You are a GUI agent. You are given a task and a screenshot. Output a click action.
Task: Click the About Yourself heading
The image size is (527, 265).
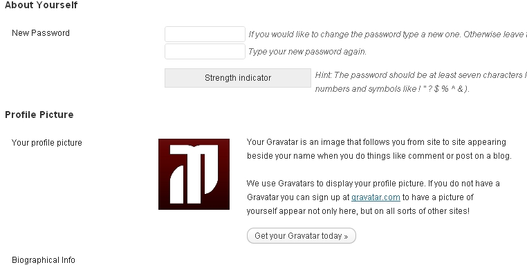(41, 5)
